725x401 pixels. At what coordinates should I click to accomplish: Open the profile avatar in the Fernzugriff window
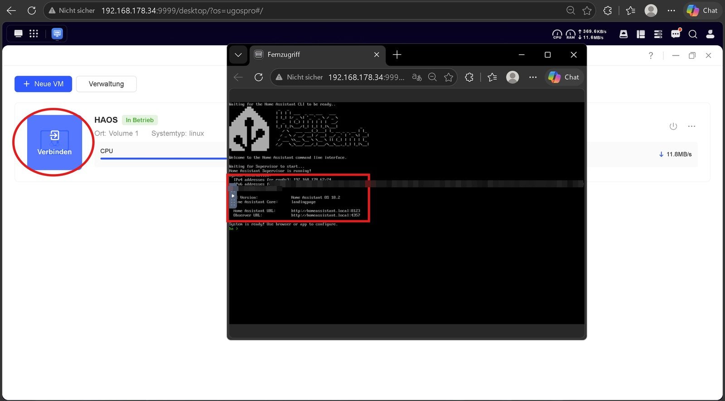512,77
